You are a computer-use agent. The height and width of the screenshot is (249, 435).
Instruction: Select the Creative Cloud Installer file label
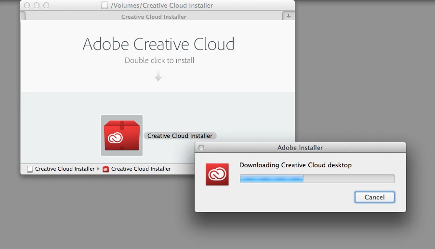(x=180, y=136)
